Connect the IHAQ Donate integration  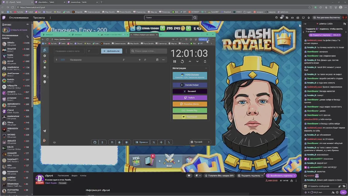point(190,76)
